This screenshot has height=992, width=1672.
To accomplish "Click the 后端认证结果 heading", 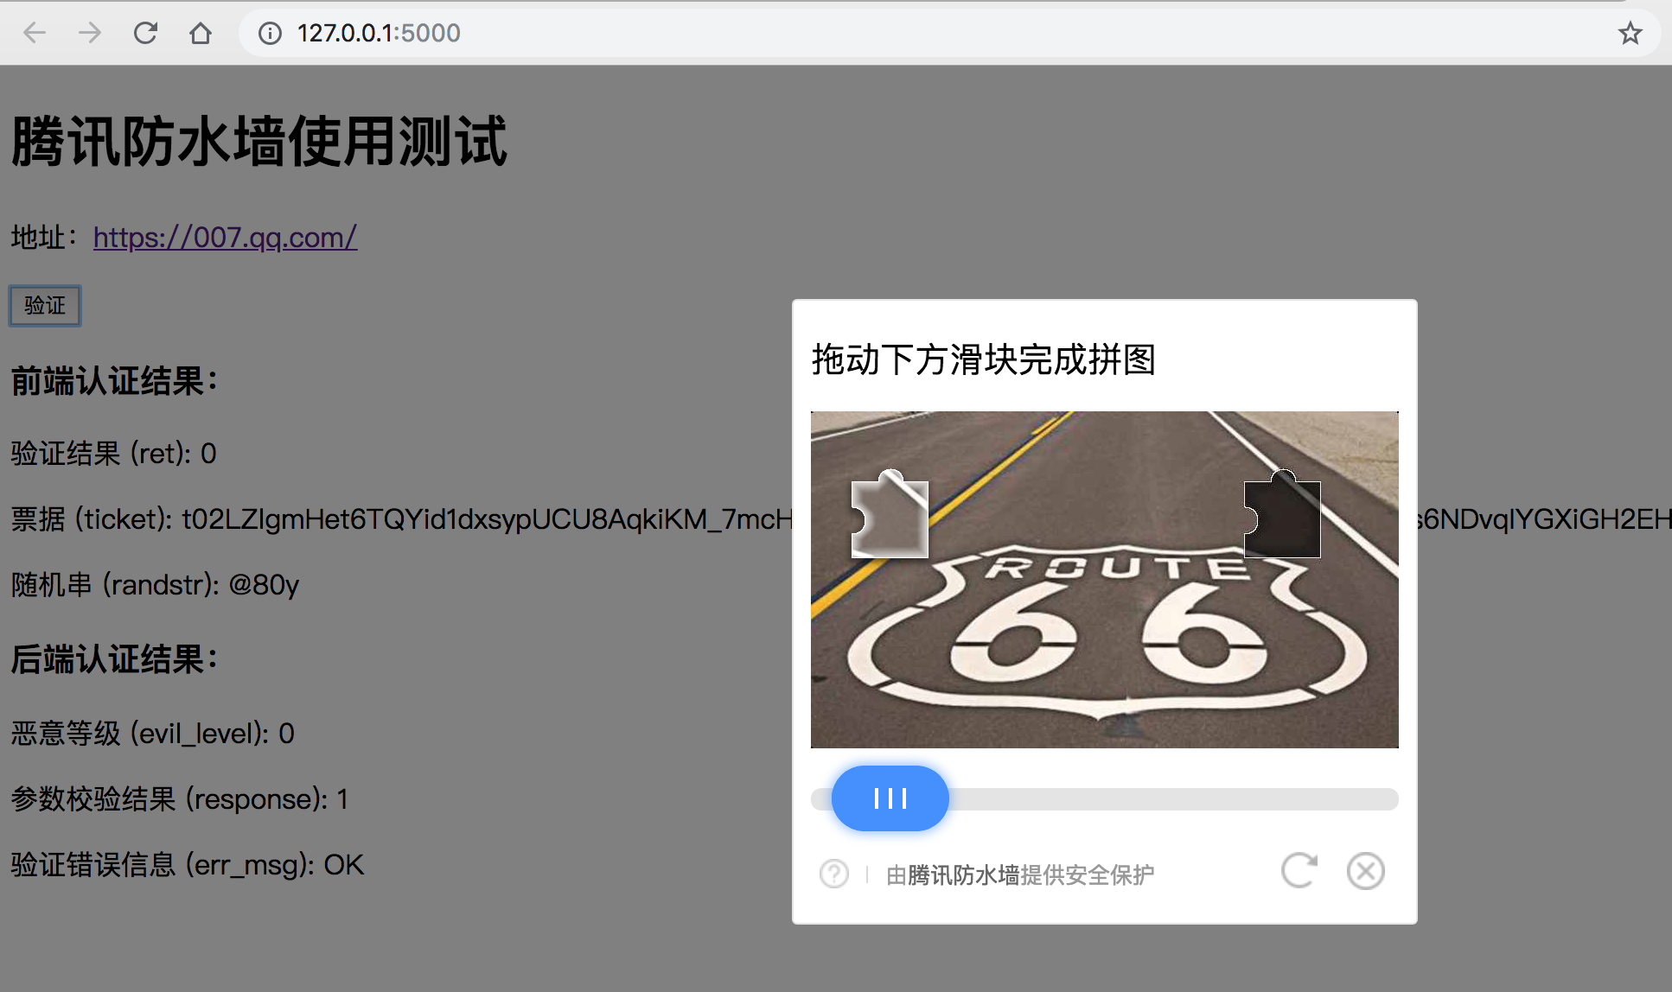I will [114, 659].
